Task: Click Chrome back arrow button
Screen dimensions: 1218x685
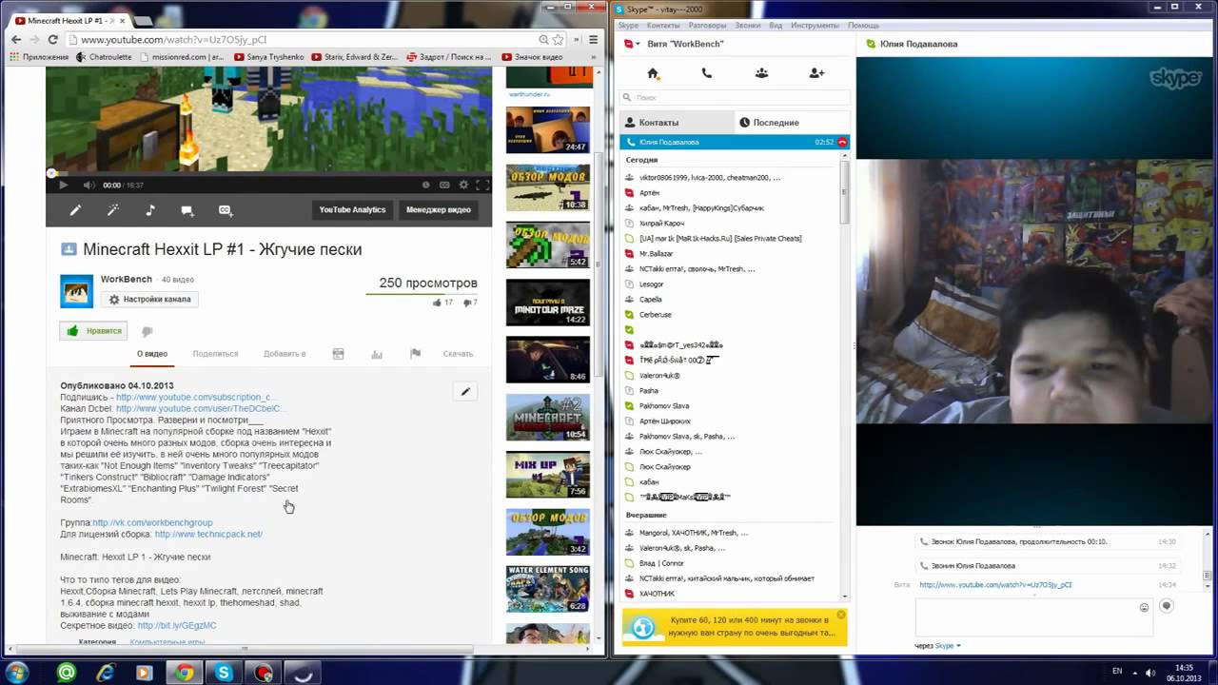Action: [x=16, y=40]
